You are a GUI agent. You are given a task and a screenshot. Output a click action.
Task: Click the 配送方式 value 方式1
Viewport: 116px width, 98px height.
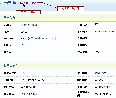[x=24, y=45]
